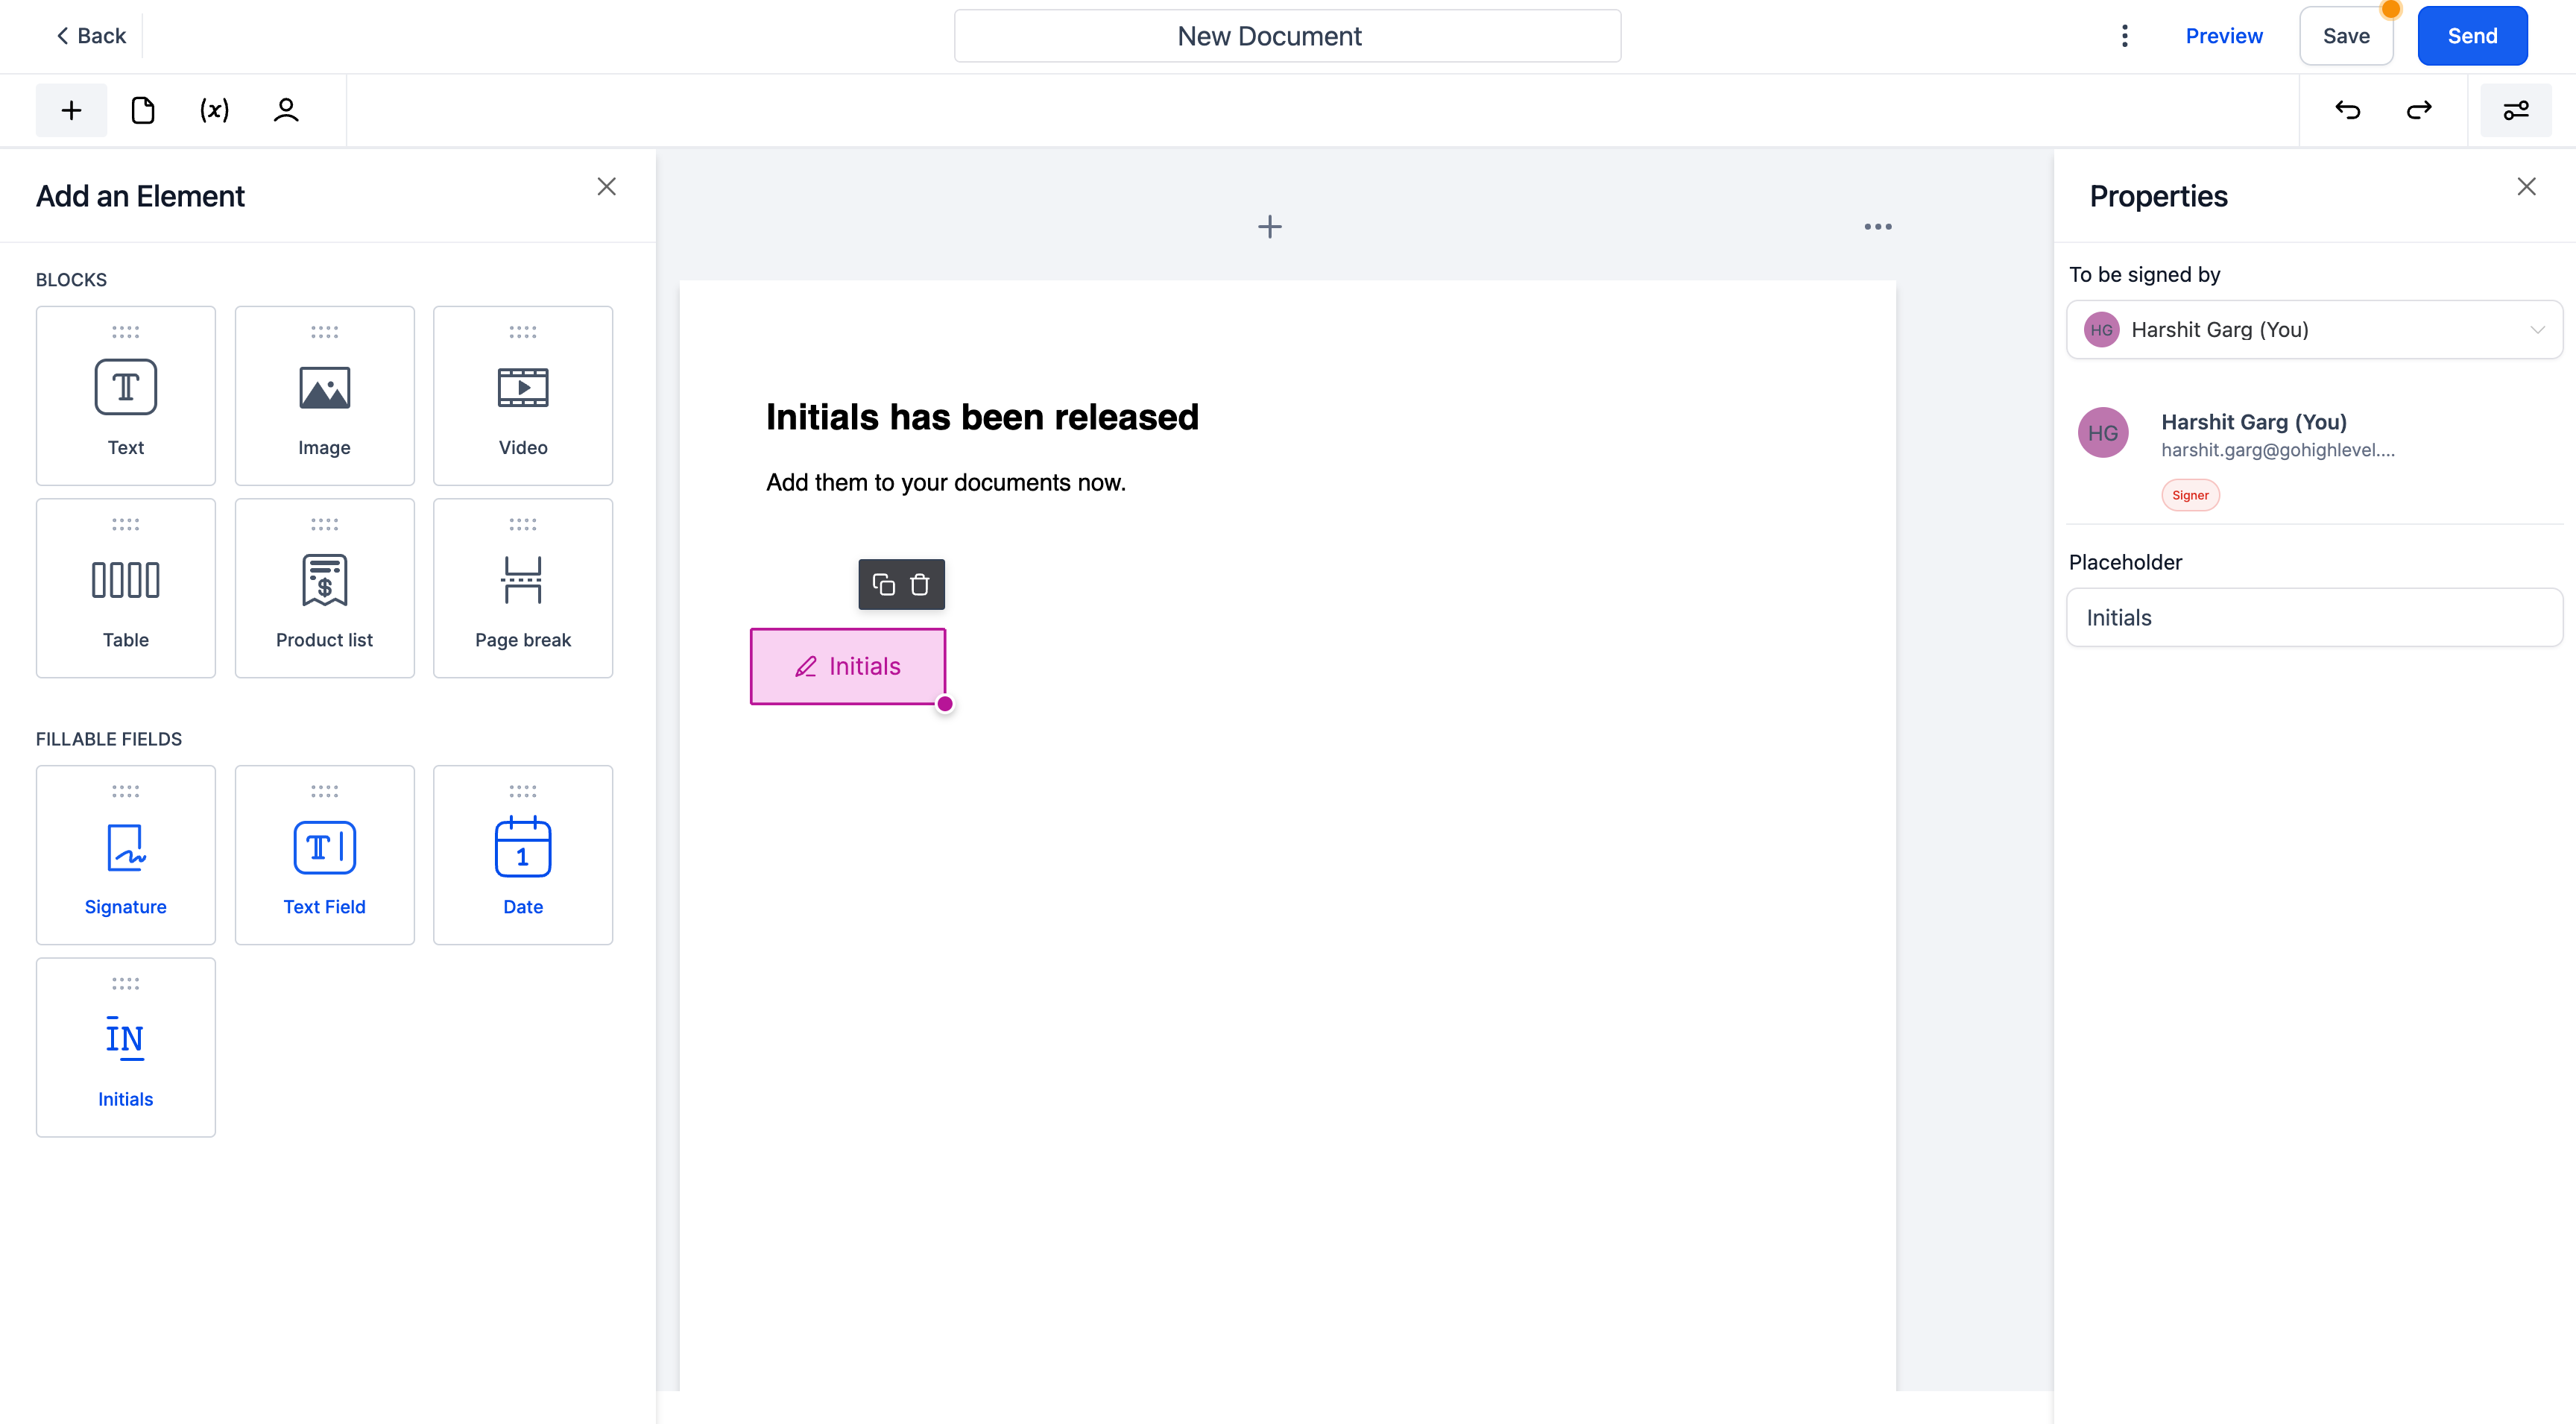
Task: Click the Initials fillable field on canvas
Action: tap(848, 664)
